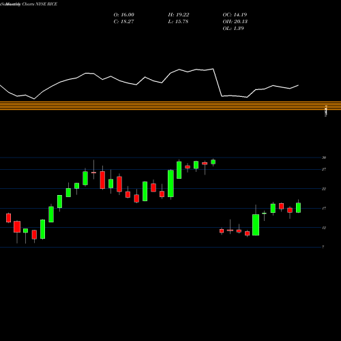Click the price axis label 12

pyautogui.click(x=324, y=228)
